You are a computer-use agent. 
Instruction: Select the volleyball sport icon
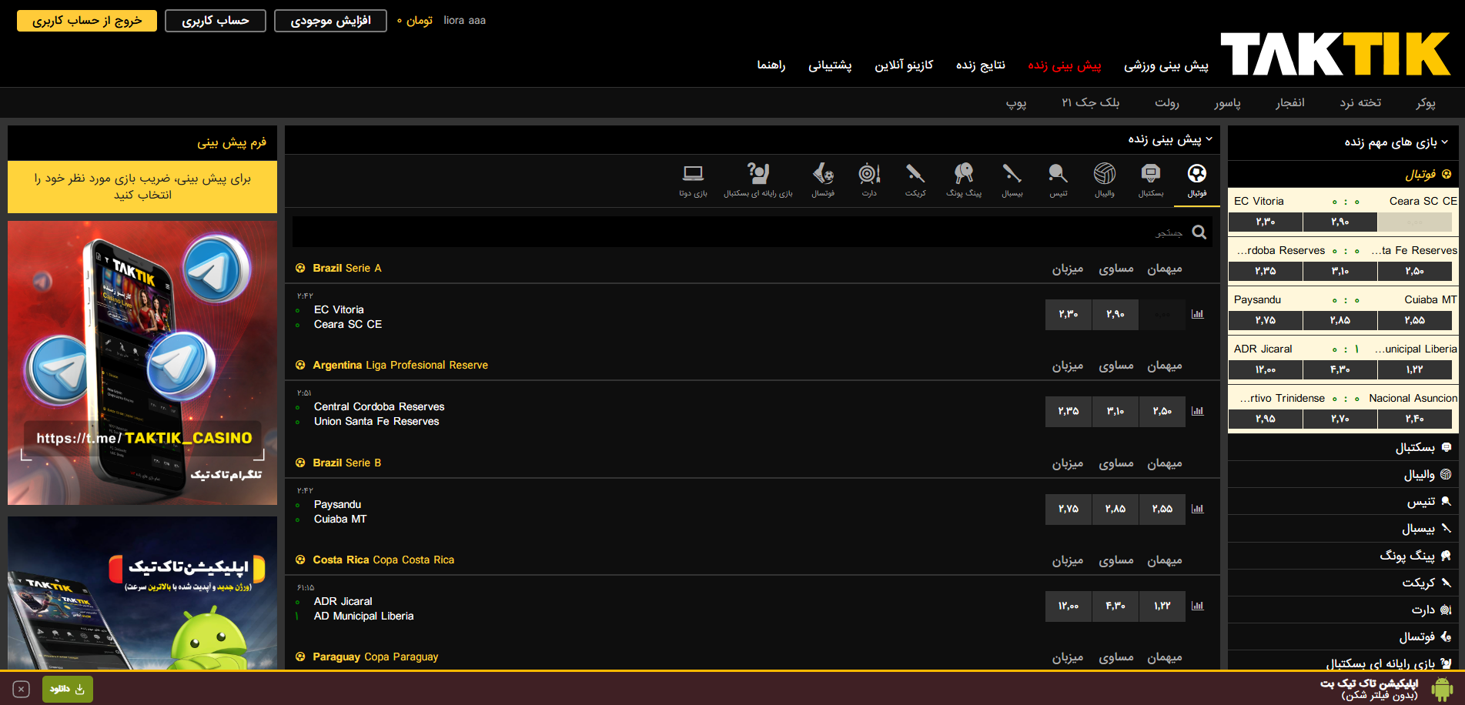click(x=1104, y=174)
